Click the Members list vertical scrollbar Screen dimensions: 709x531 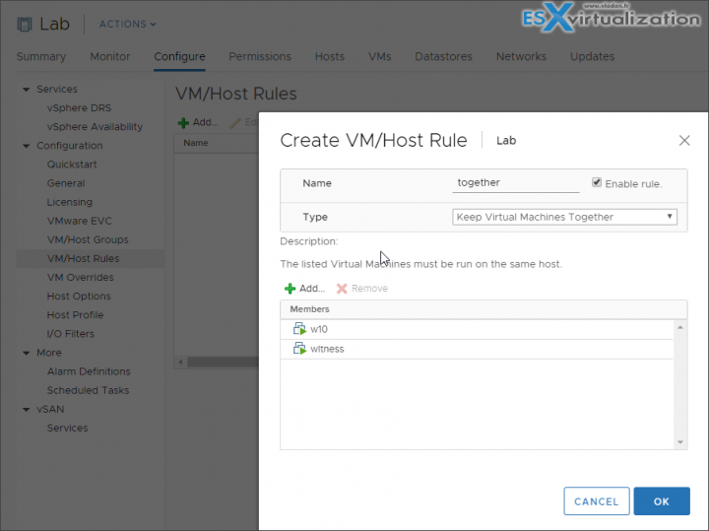678,384
